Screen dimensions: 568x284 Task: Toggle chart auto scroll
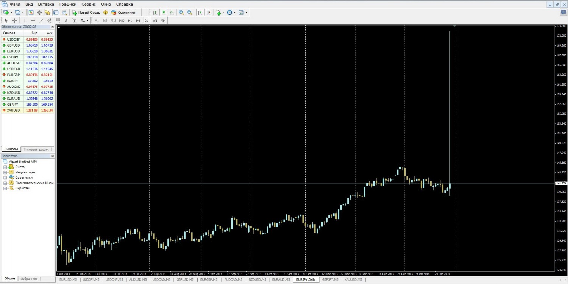tap(200, 12)
